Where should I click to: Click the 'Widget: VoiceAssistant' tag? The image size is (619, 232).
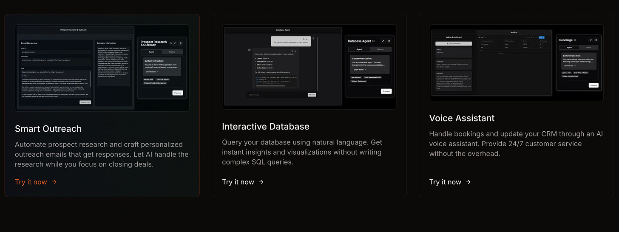(x=570, y=76)
